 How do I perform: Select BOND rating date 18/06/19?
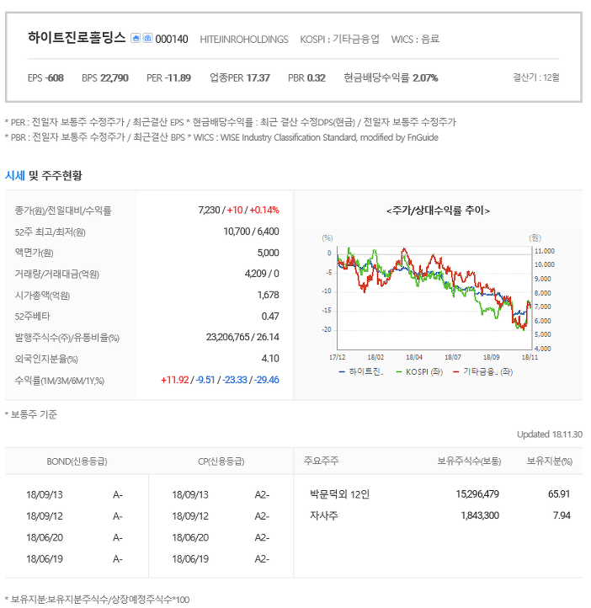[44, 559]
